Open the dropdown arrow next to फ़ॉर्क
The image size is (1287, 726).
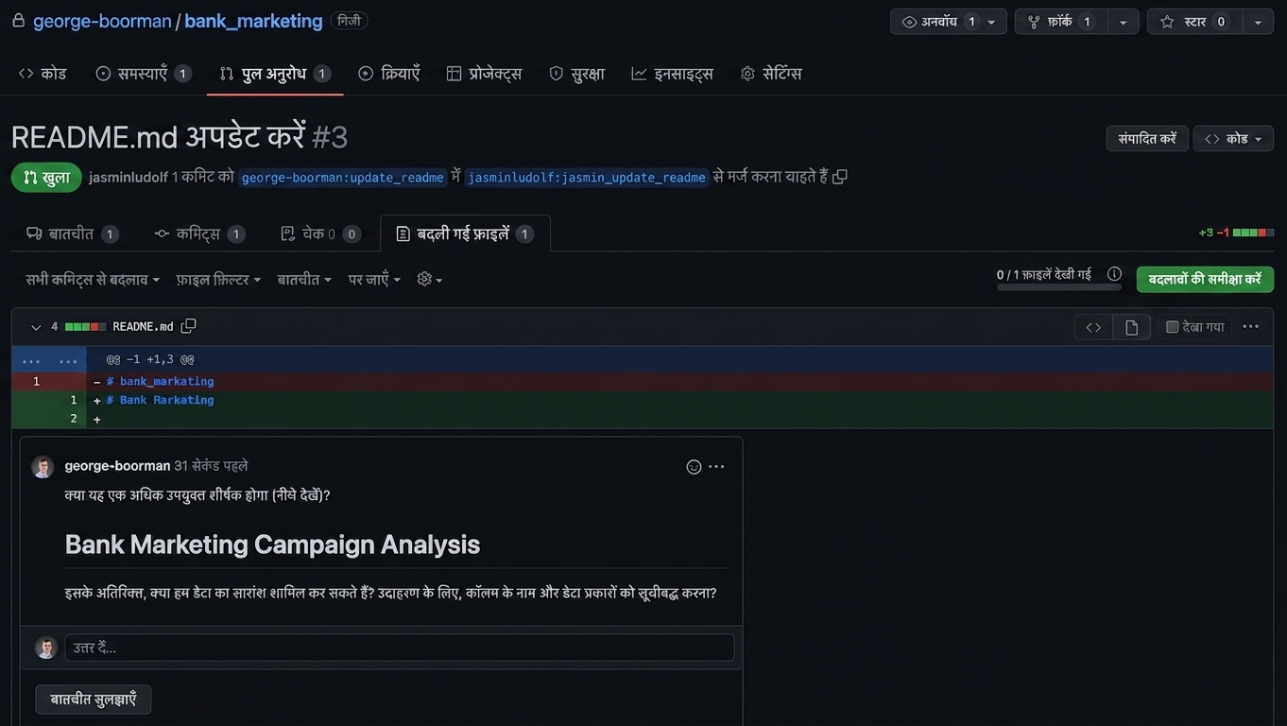tap(1123, 22)
